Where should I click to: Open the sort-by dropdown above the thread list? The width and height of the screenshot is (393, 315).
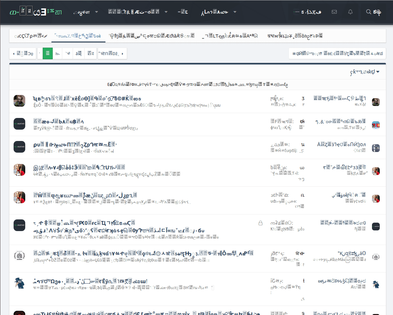[364, 72]
